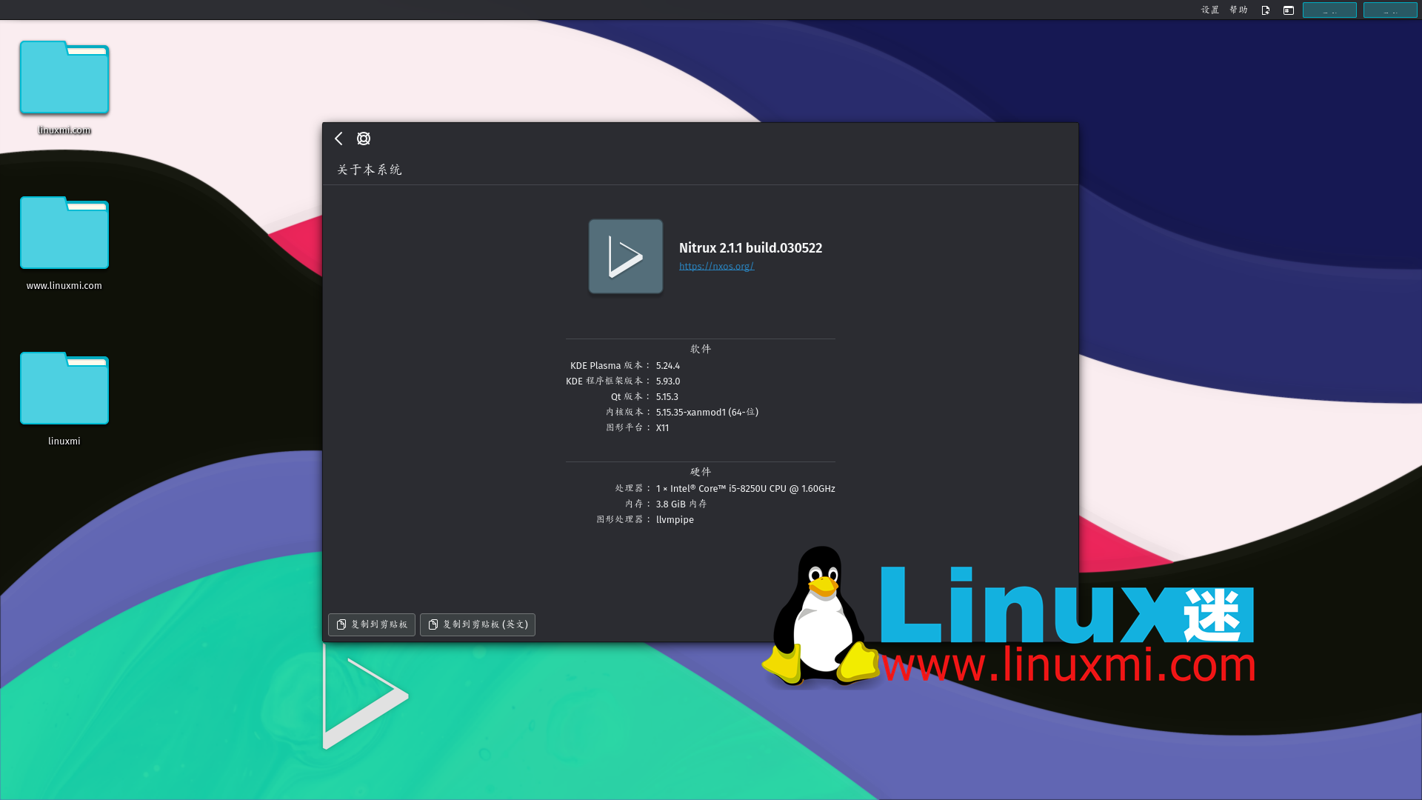Click the KDE Plasma version value 5.24.4

(x=668, y=365)
